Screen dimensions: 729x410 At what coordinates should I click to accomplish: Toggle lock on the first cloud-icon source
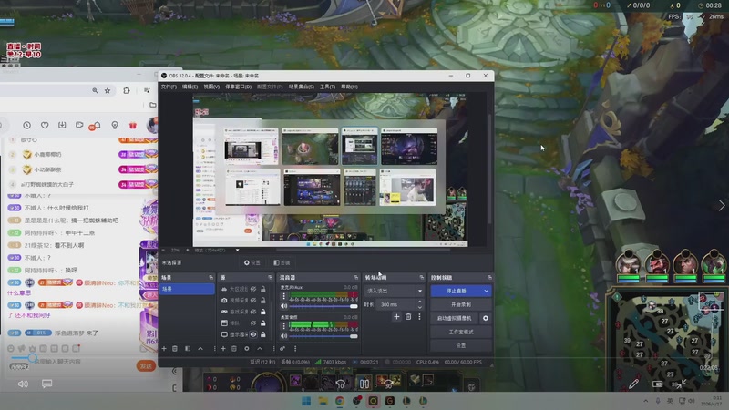tap(263, 289)
